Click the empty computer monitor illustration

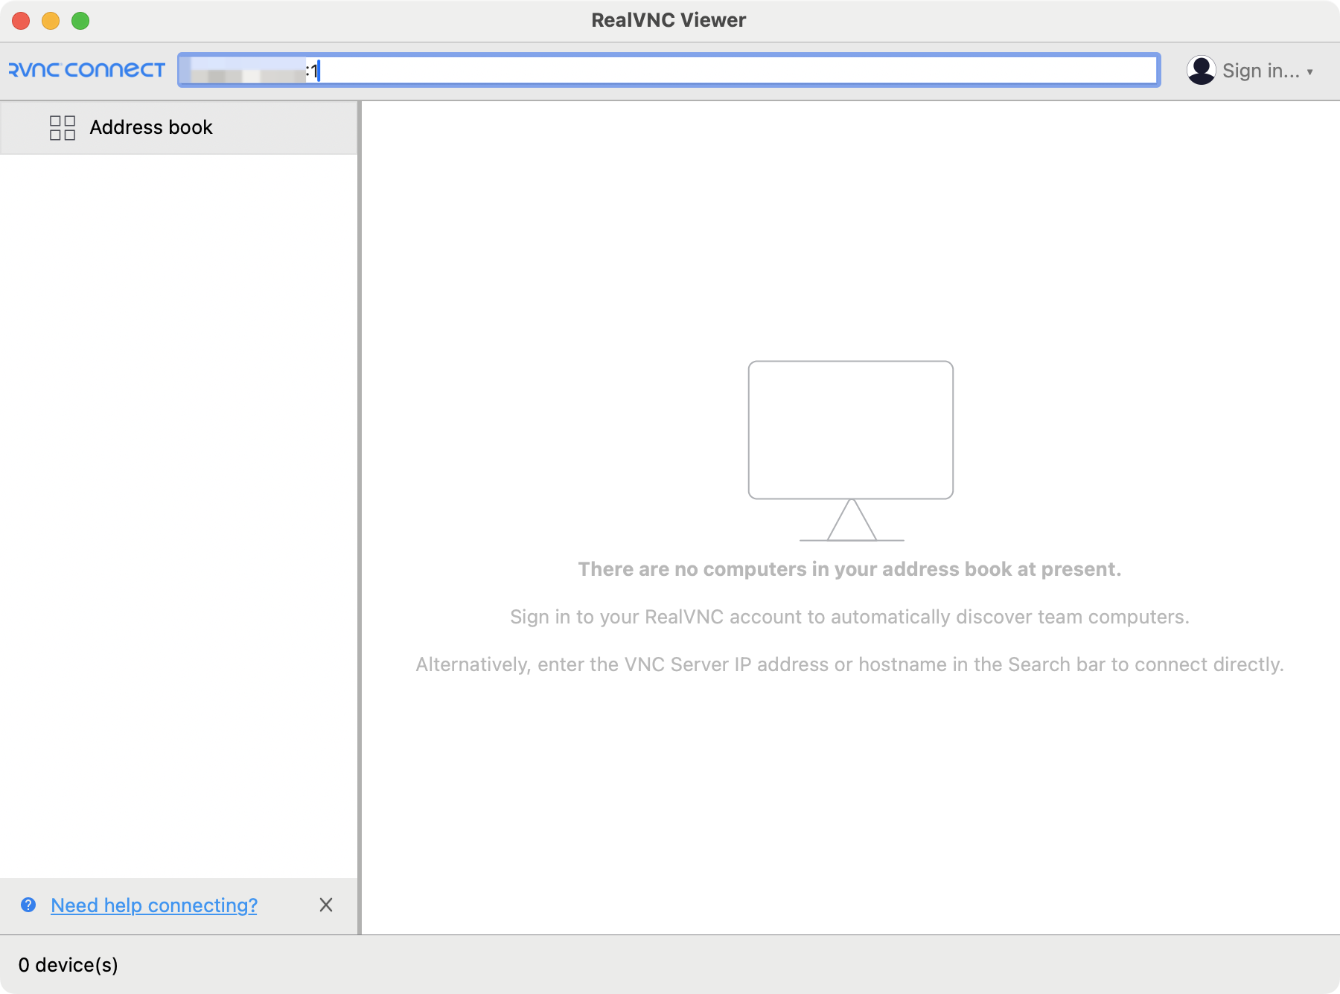point(850,451)
